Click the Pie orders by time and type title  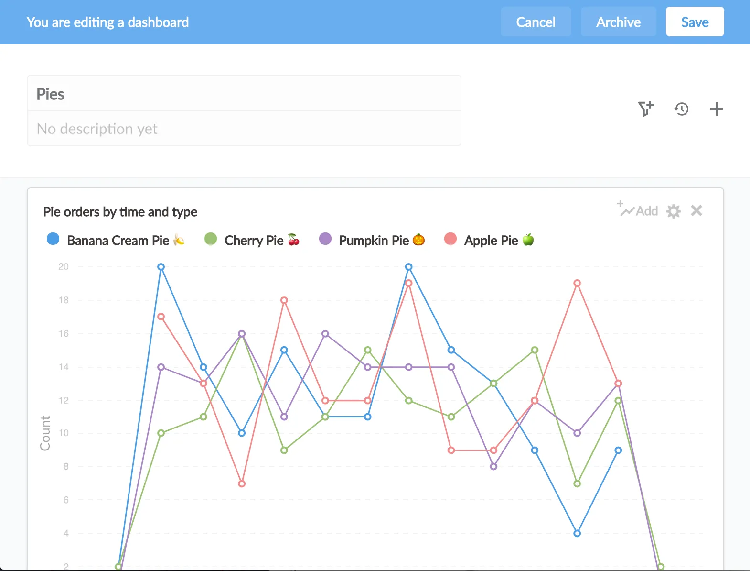pyautogui.click(x=120, y=212)
